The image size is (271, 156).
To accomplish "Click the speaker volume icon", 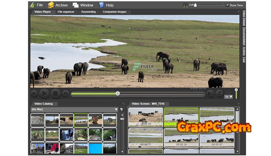I will point(229,92).
